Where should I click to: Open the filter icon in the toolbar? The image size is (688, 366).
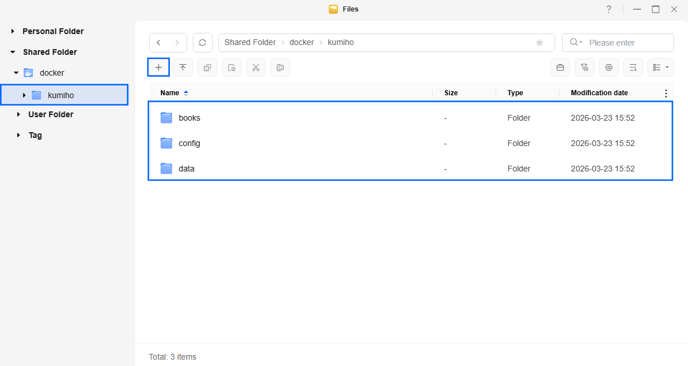(x=584, y=68)
